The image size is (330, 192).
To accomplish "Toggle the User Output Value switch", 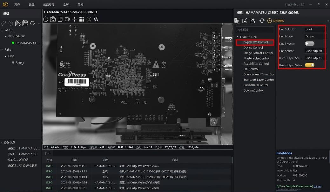I will pyautogui.click(x=309, y=65).
